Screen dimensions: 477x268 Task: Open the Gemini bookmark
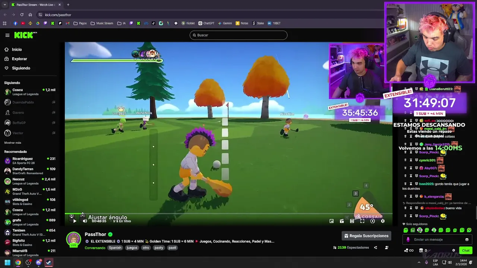[x=225, y=23]
